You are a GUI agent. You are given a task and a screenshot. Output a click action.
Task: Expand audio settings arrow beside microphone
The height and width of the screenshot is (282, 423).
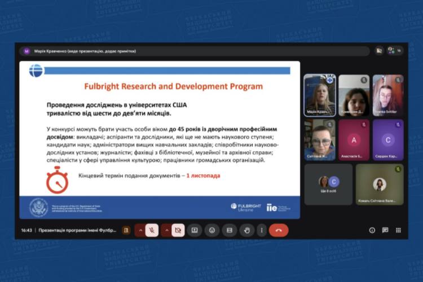(x=140, y=230)
